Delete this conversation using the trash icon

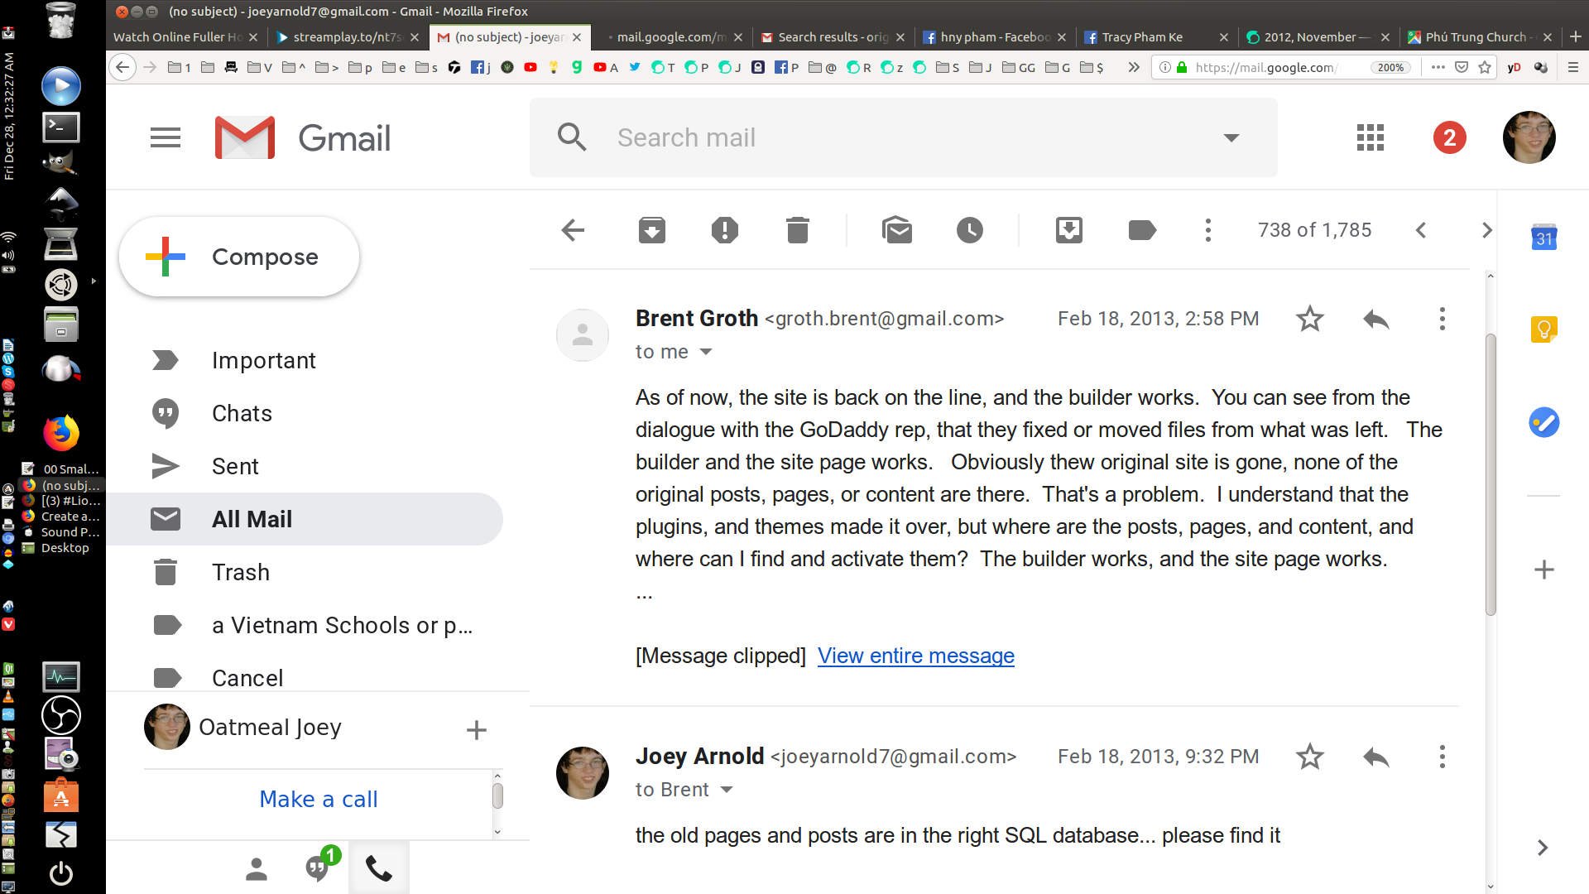(797, 230)
